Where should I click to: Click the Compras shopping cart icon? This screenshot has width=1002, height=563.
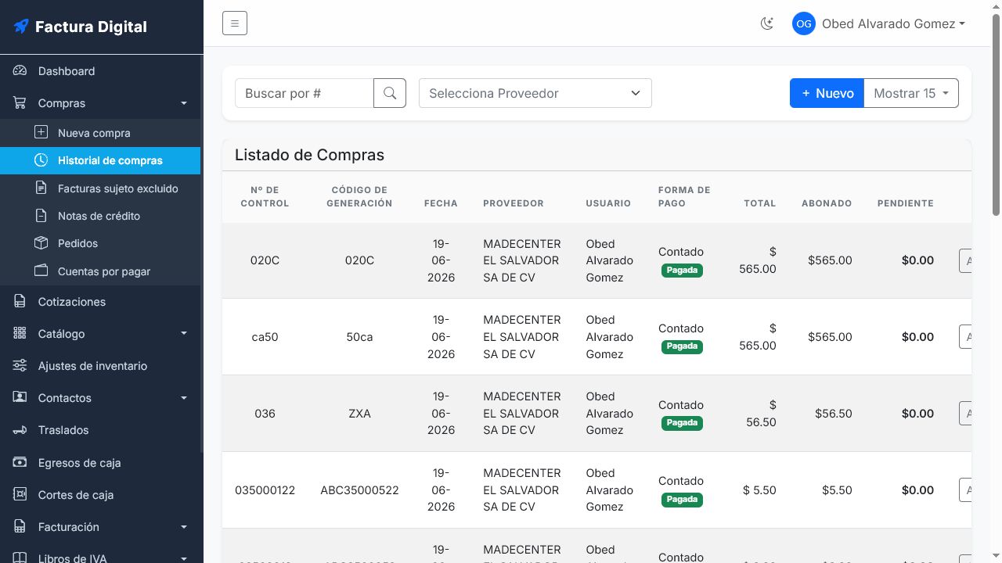click(20, 103)
